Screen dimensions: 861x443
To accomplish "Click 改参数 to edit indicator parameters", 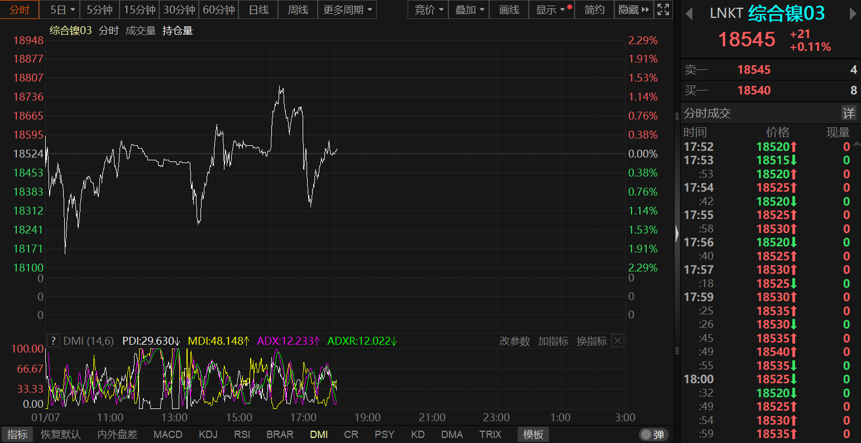I will (514, 341).
